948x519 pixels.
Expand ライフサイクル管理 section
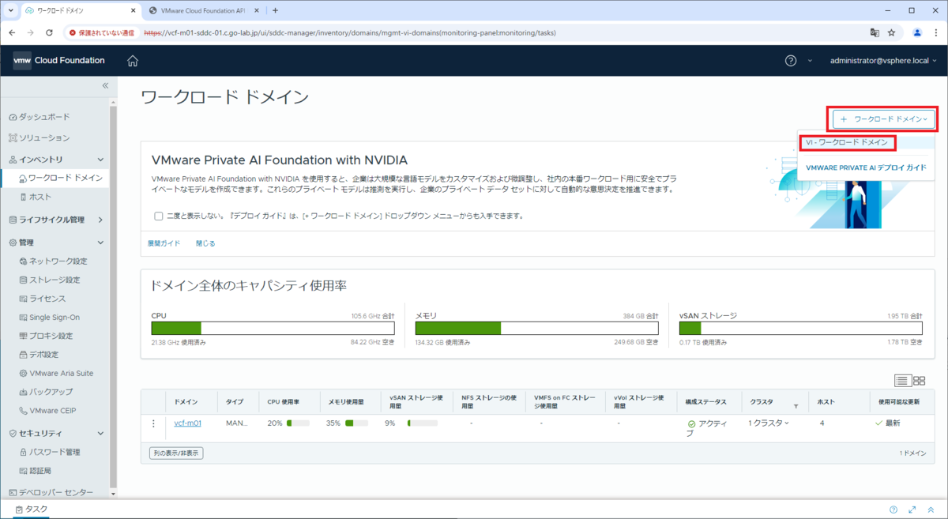pos(100,220)
